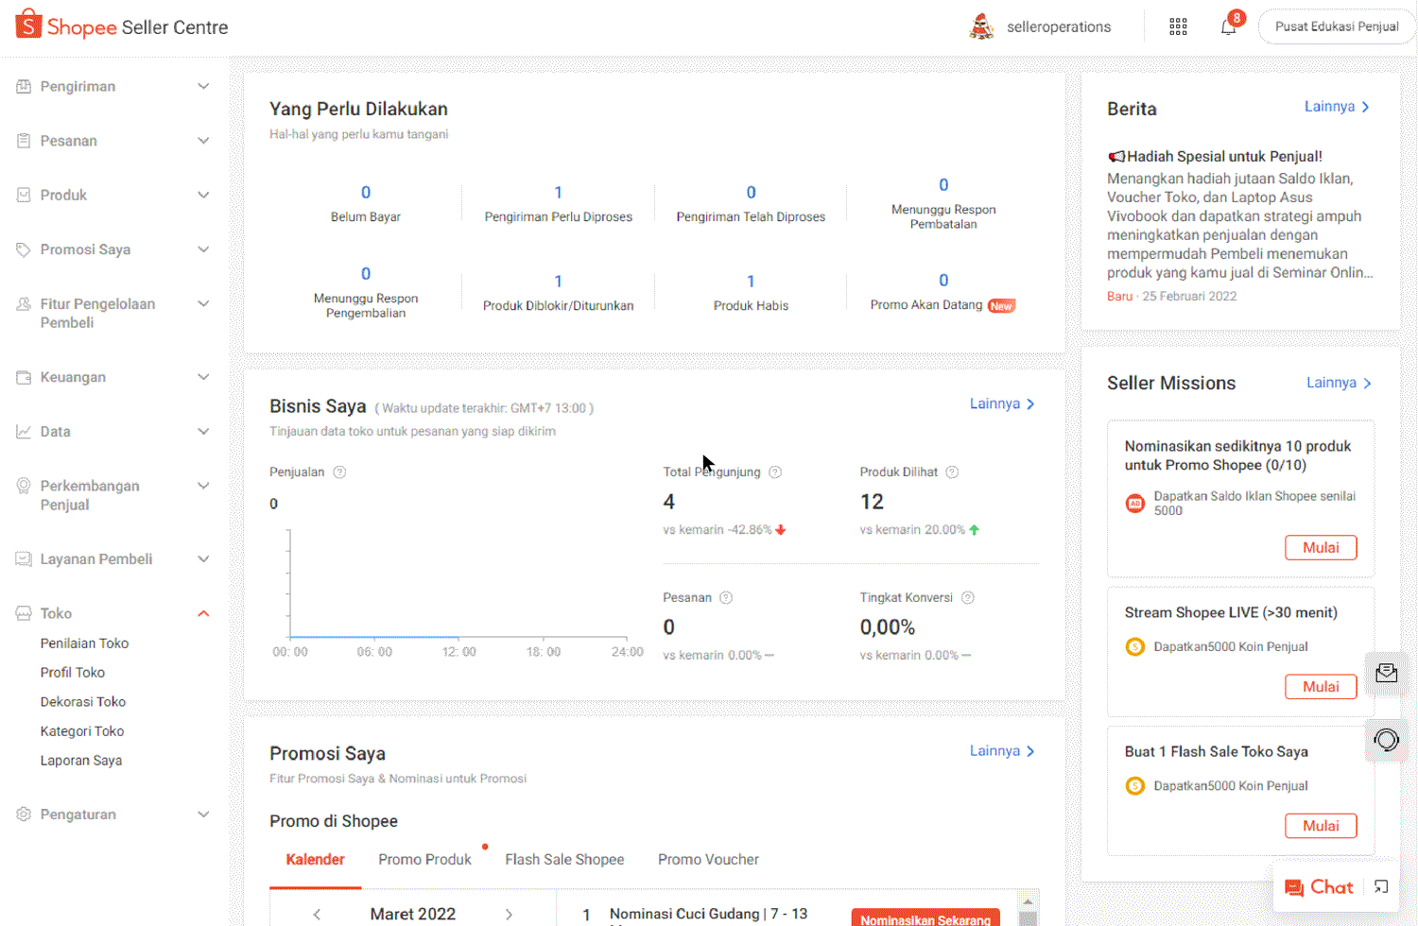Collapse the Toko sidebar section
This screenshot has width=1418, height=926.
coord(202,614)
